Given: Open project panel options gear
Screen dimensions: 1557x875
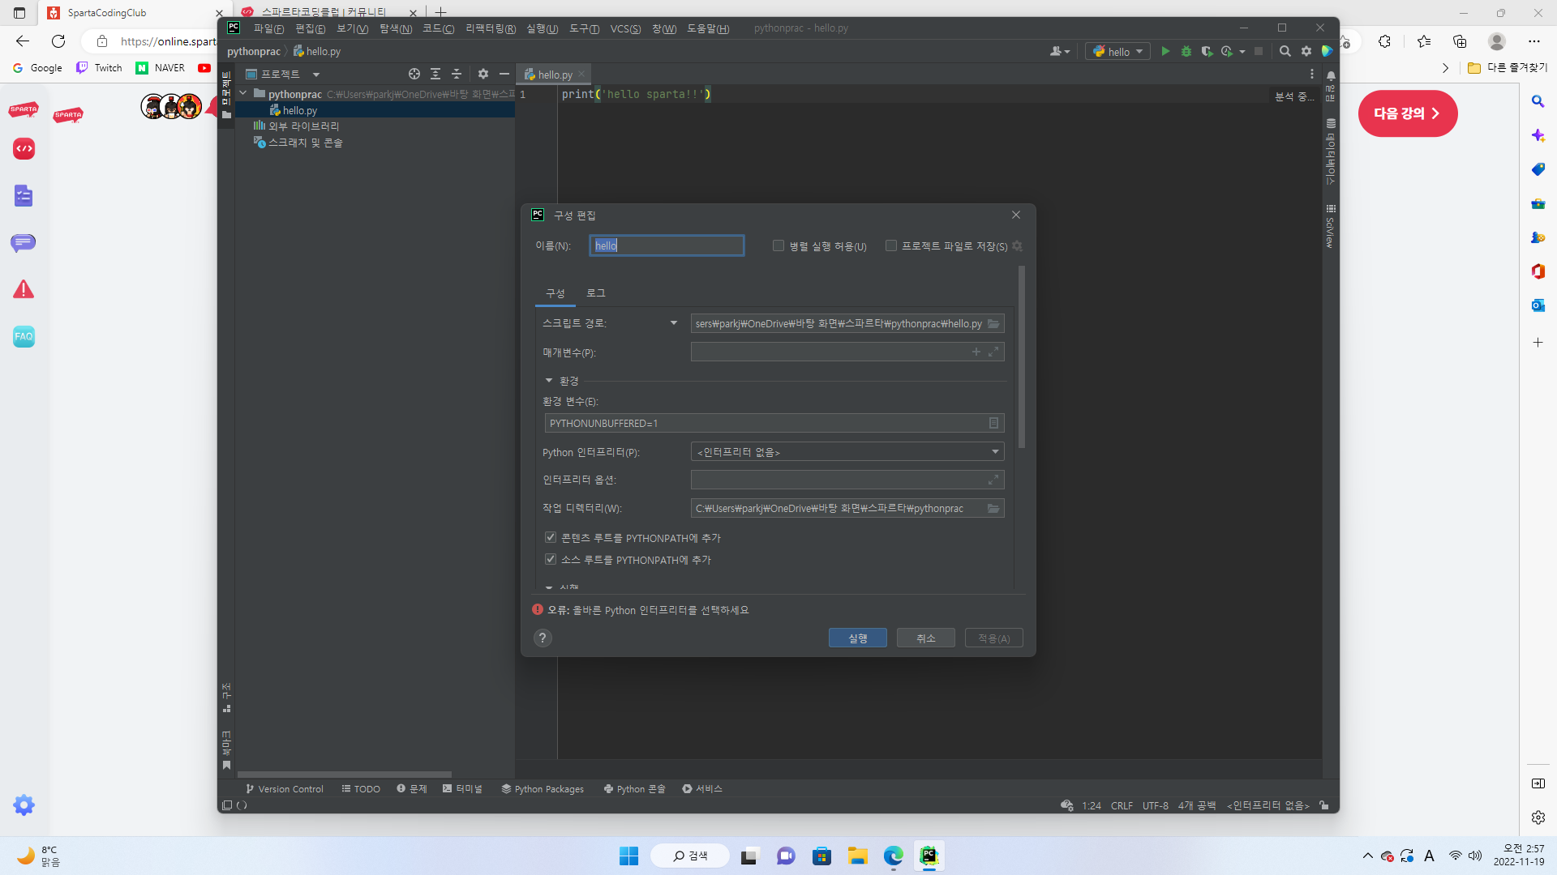Looking at the screenshot, I should [x=483, y=74].
